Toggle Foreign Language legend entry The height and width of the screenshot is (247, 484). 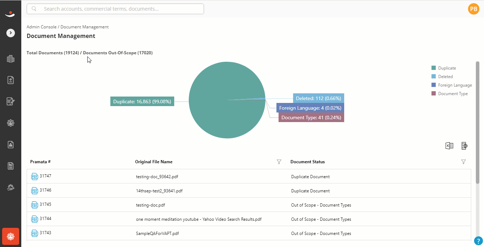452,85
